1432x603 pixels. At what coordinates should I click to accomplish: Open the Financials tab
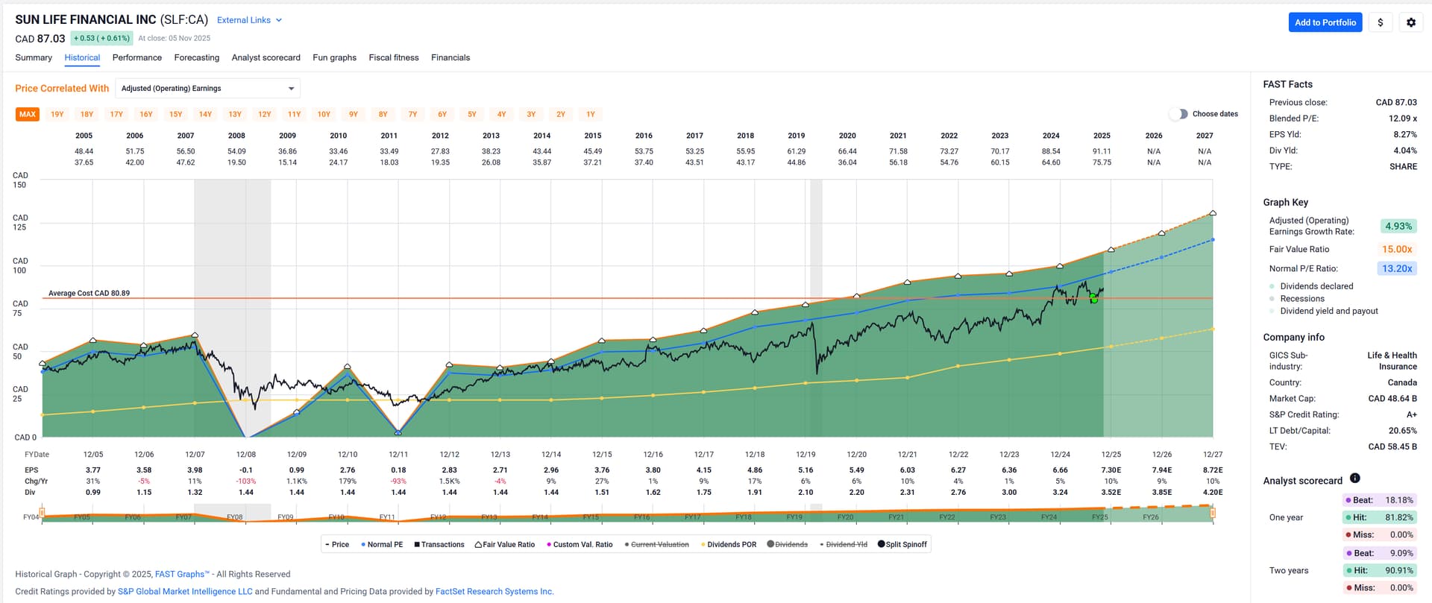[x=450, y=57]
